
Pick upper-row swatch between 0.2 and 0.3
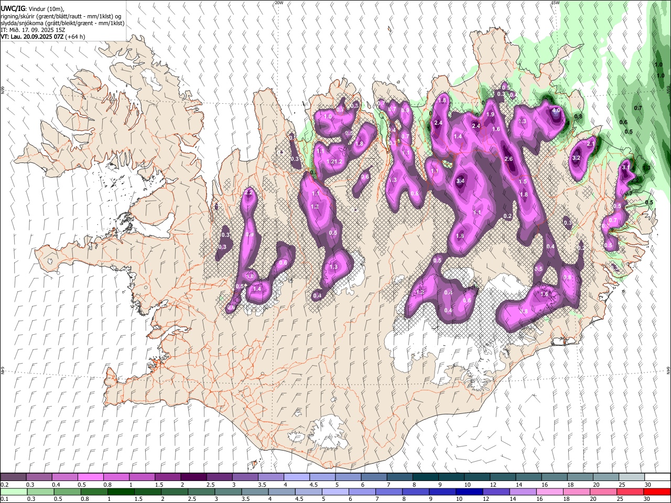coord(13,477)
